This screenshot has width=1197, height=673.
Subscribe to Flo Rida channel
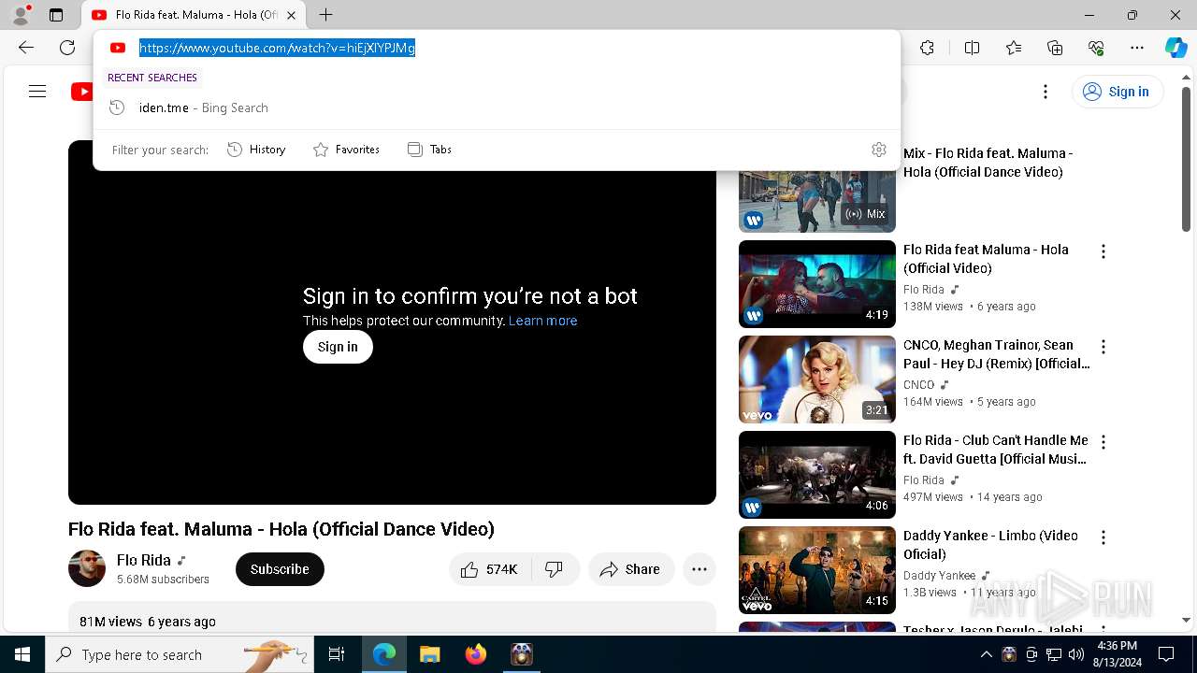pos(280,569)
